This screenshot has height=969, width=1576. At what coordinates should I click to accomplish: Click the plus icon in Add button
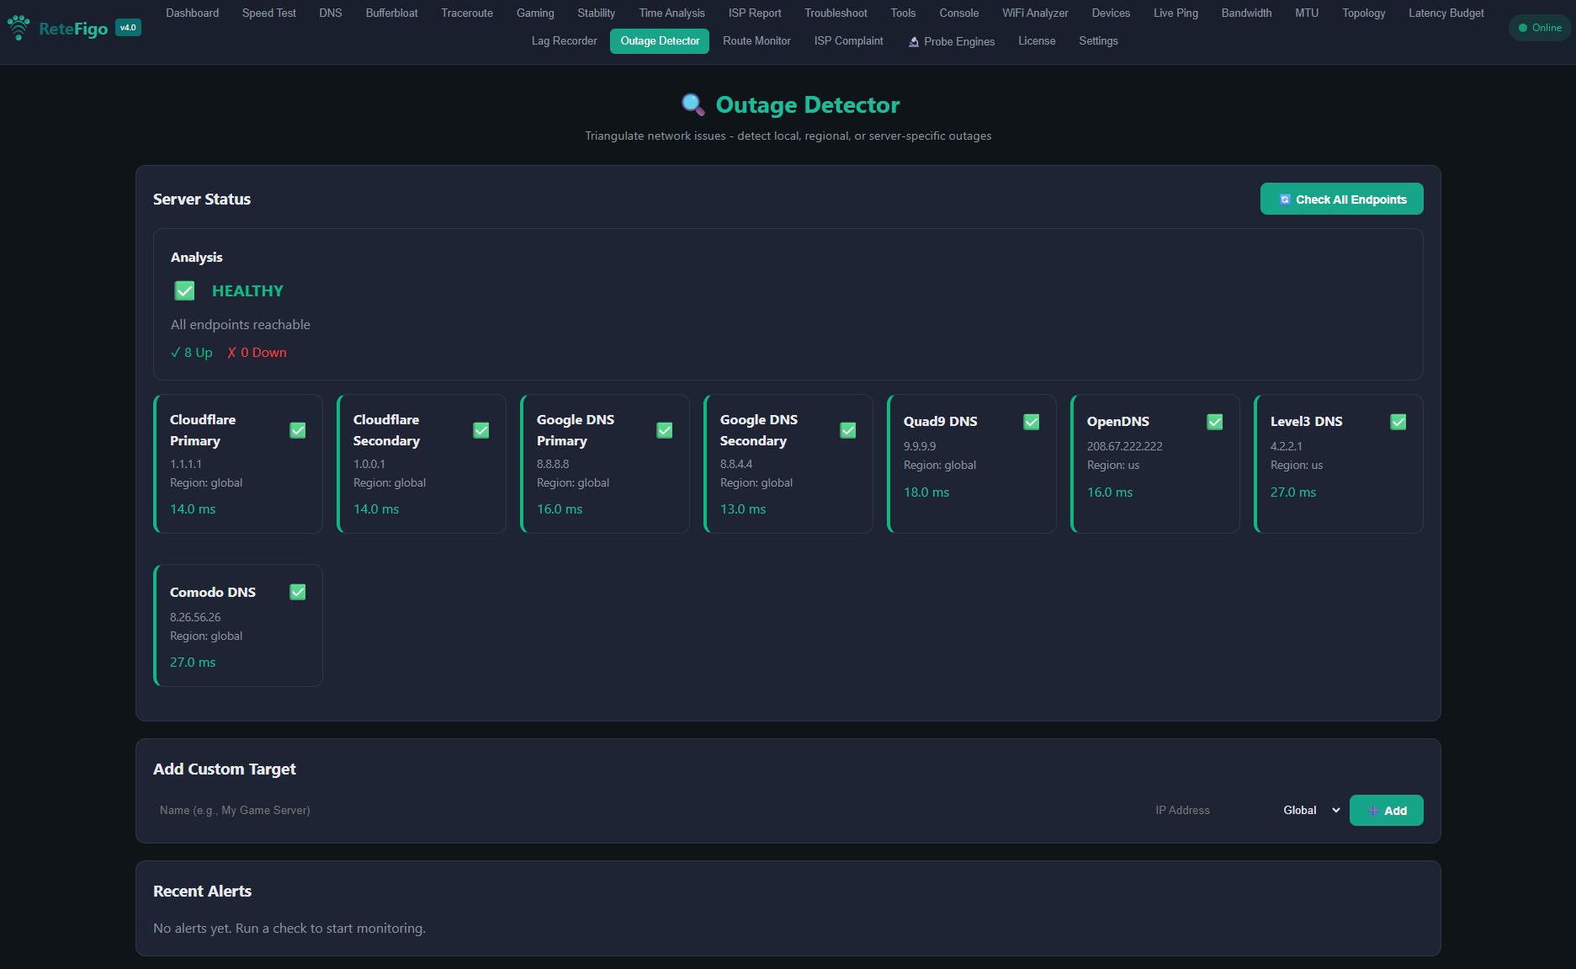coord(1373,811)
